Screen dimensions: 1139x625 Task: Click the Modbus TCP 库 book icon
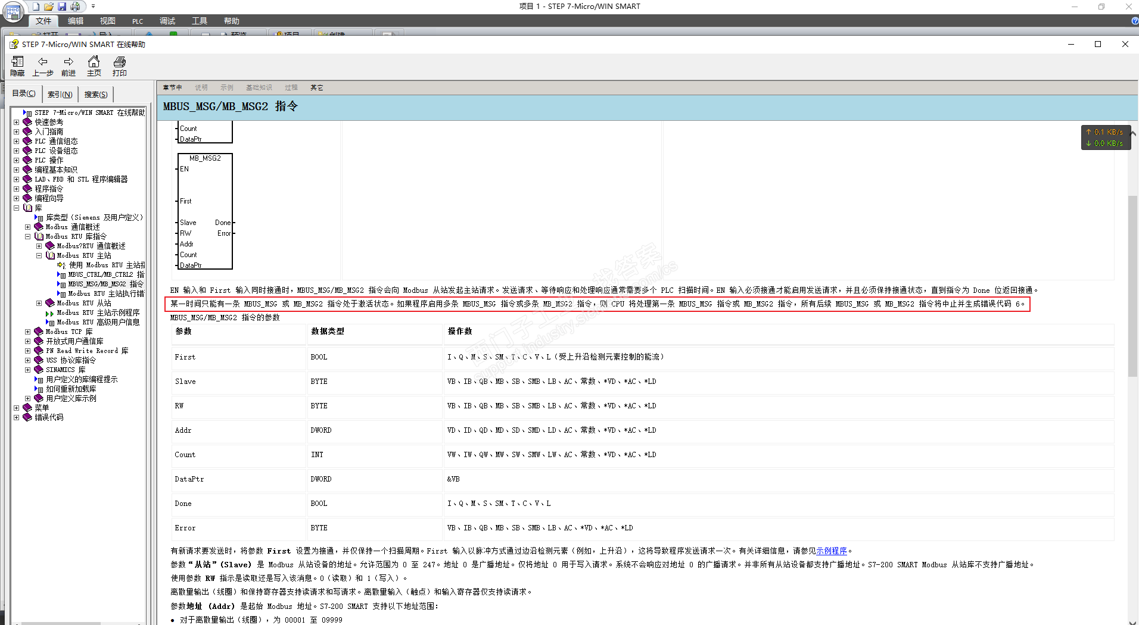(39, 332)
